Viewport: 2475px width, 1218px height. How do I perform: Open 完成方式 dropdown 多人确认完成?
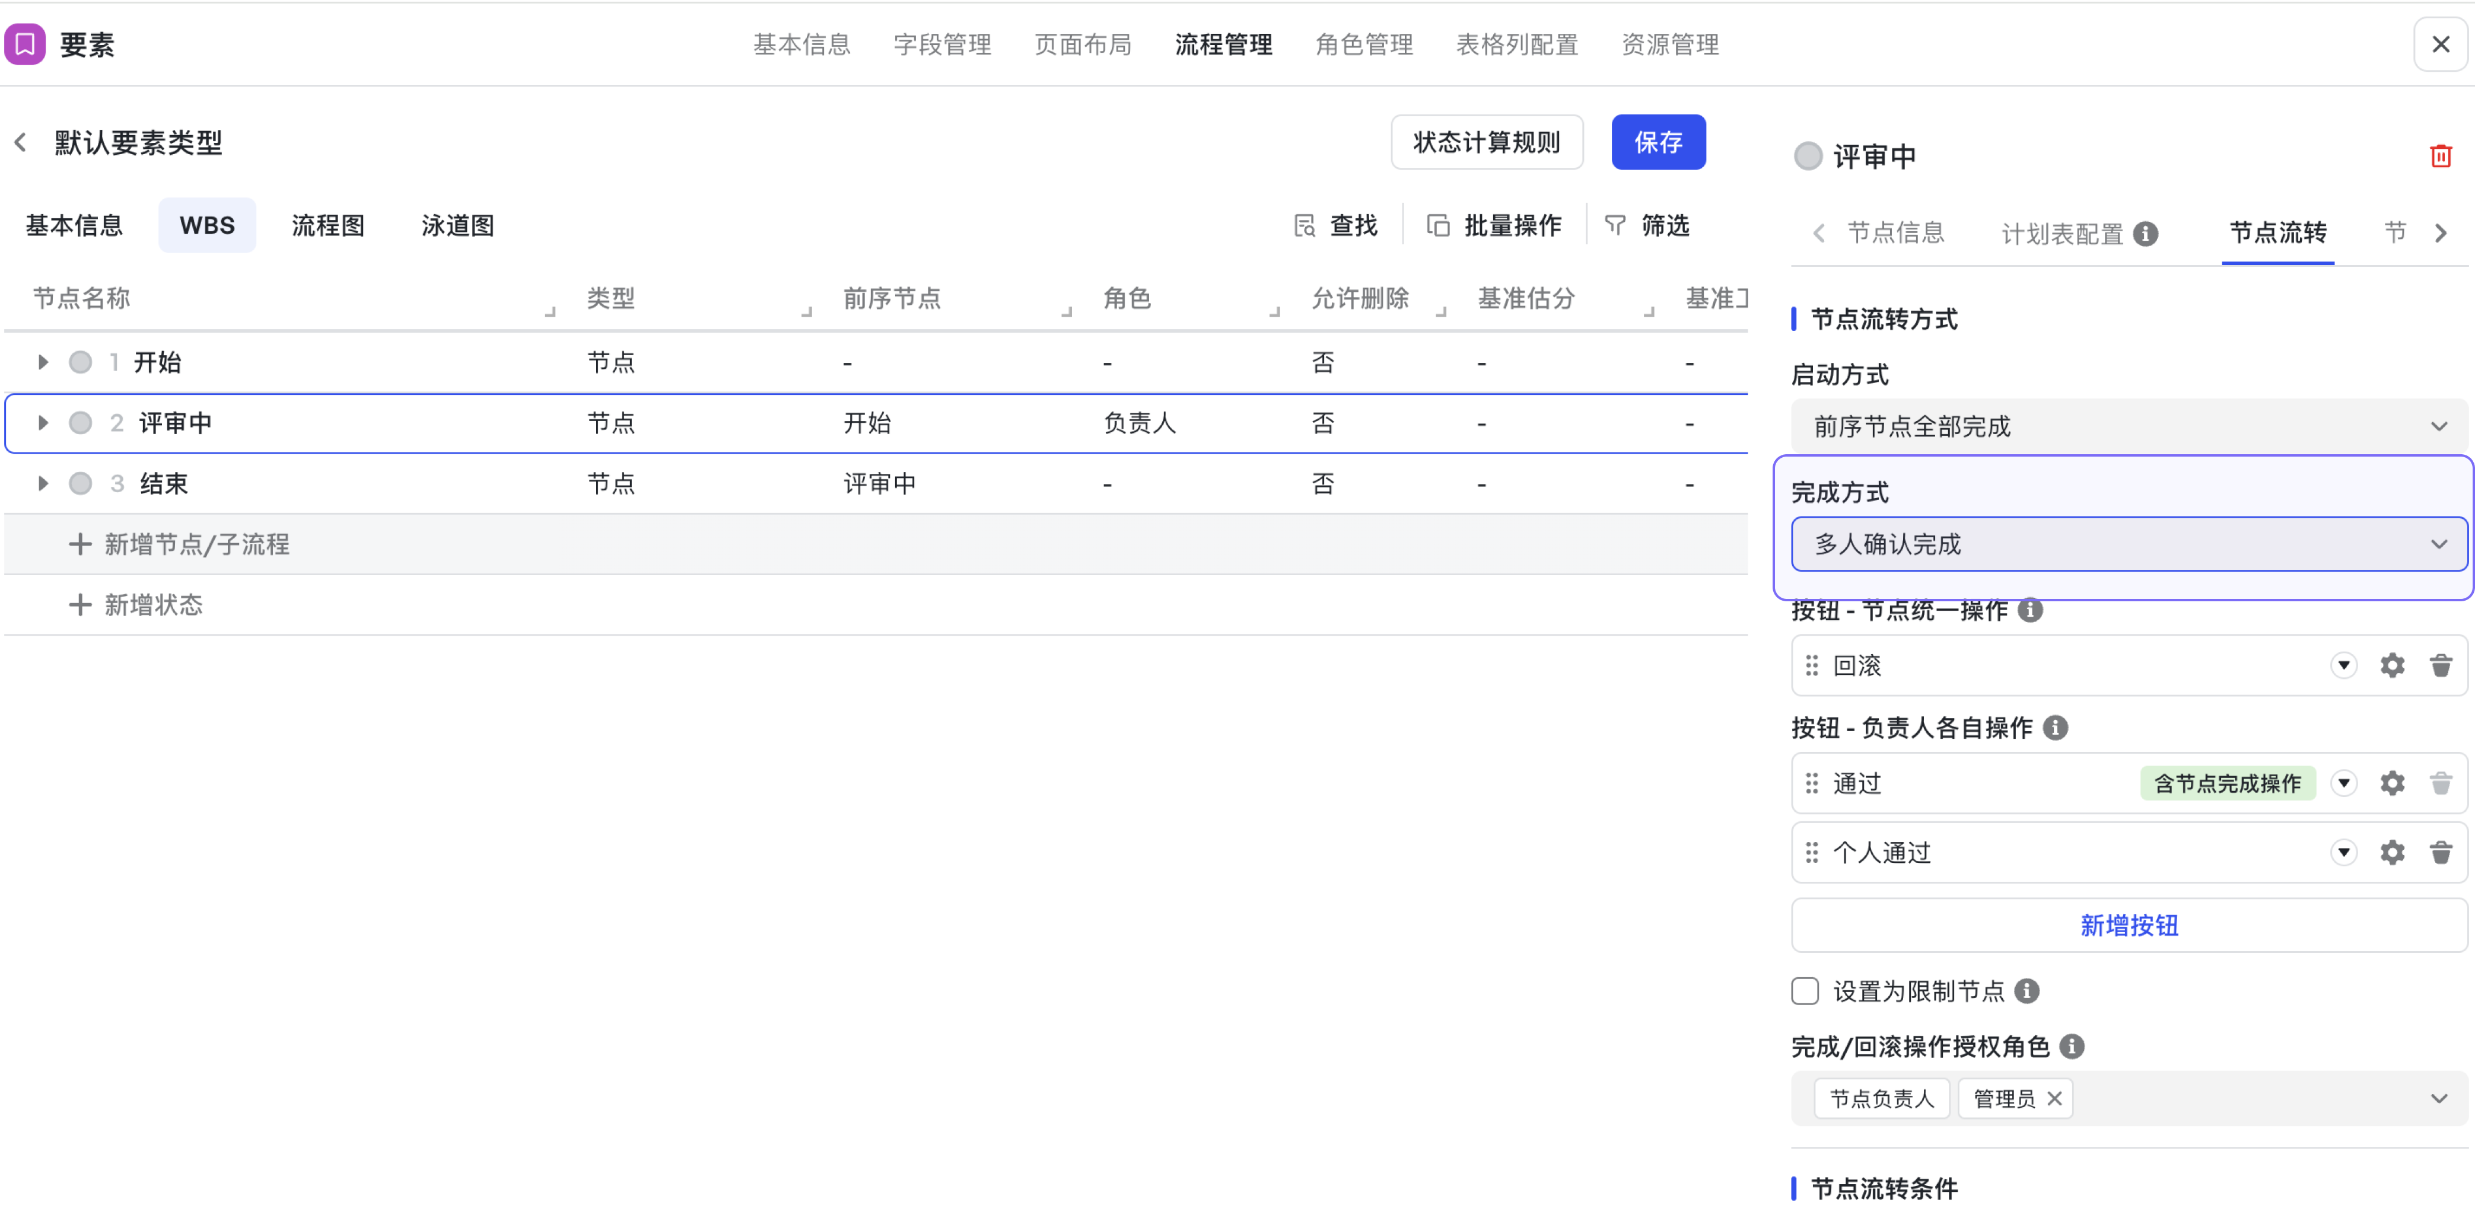(x=2129, y=544)
